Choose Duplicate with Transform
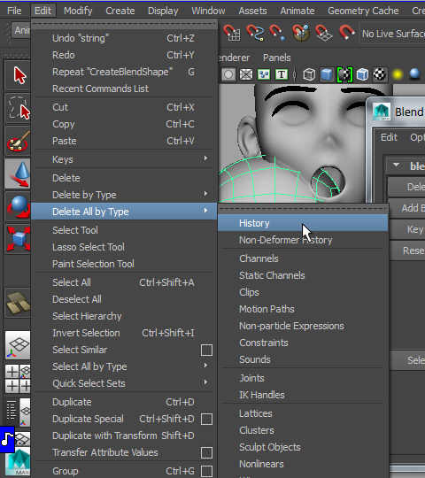Viewport: 425px width, 478px height. click(x=124, y=436)
